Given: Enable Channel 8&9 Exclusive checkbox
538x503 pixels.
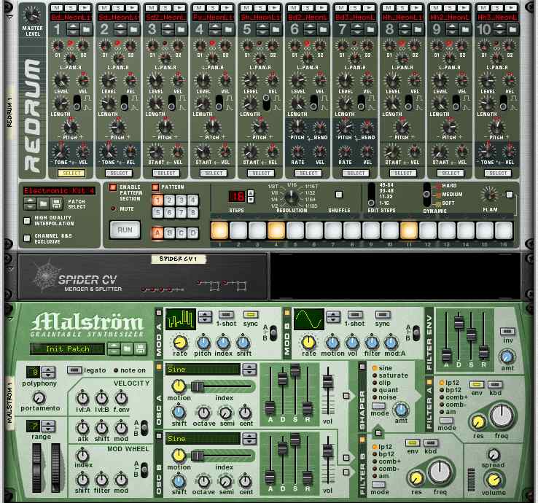Looking at the screenshot, I should (x=27, y=238).
